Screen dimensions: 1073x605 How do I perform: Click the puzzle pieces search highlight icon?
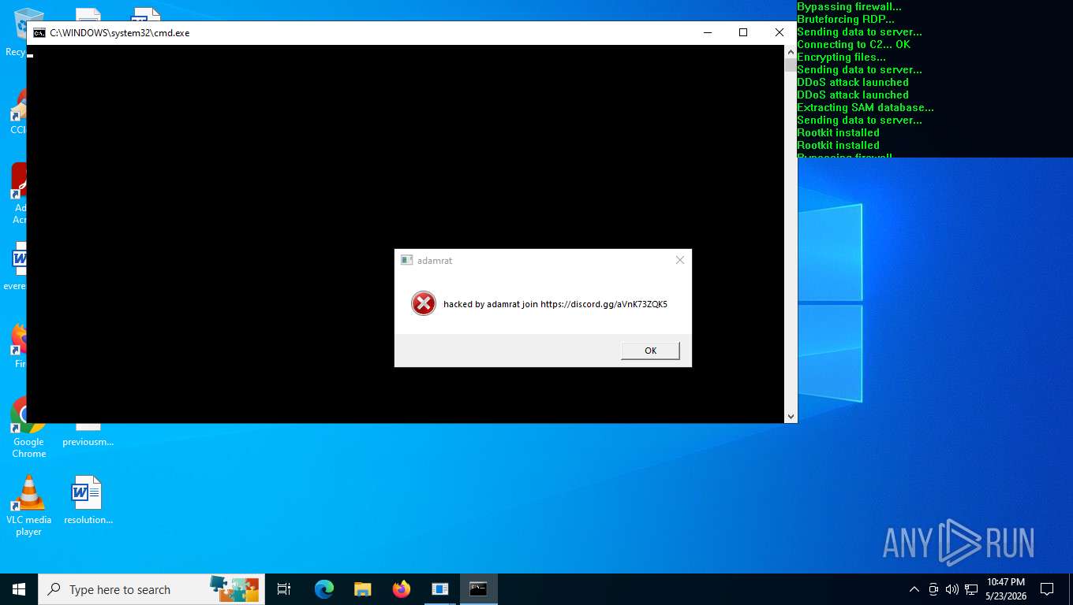(x=234, y=588)
